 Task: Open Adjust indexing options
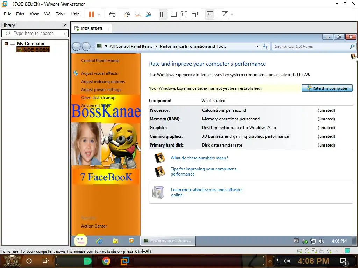coord(103,82)
